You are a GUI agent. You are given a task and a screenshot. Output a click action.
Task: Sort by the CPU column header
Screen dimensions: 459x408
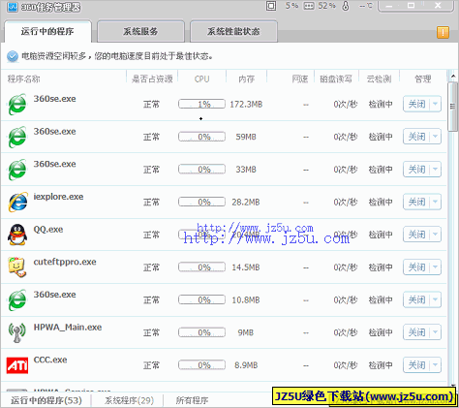[202, 78]
